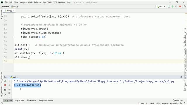Open the Python Console tab
Viewport: 187px width, 105px height.
(x=46, y=100)
